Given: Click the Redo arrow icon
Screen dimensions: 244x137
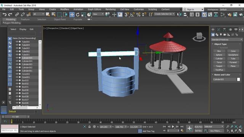Looking at the screenshot, I should point(10,14).
